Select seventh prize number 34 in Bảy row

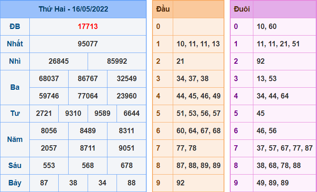pos(102,183)
